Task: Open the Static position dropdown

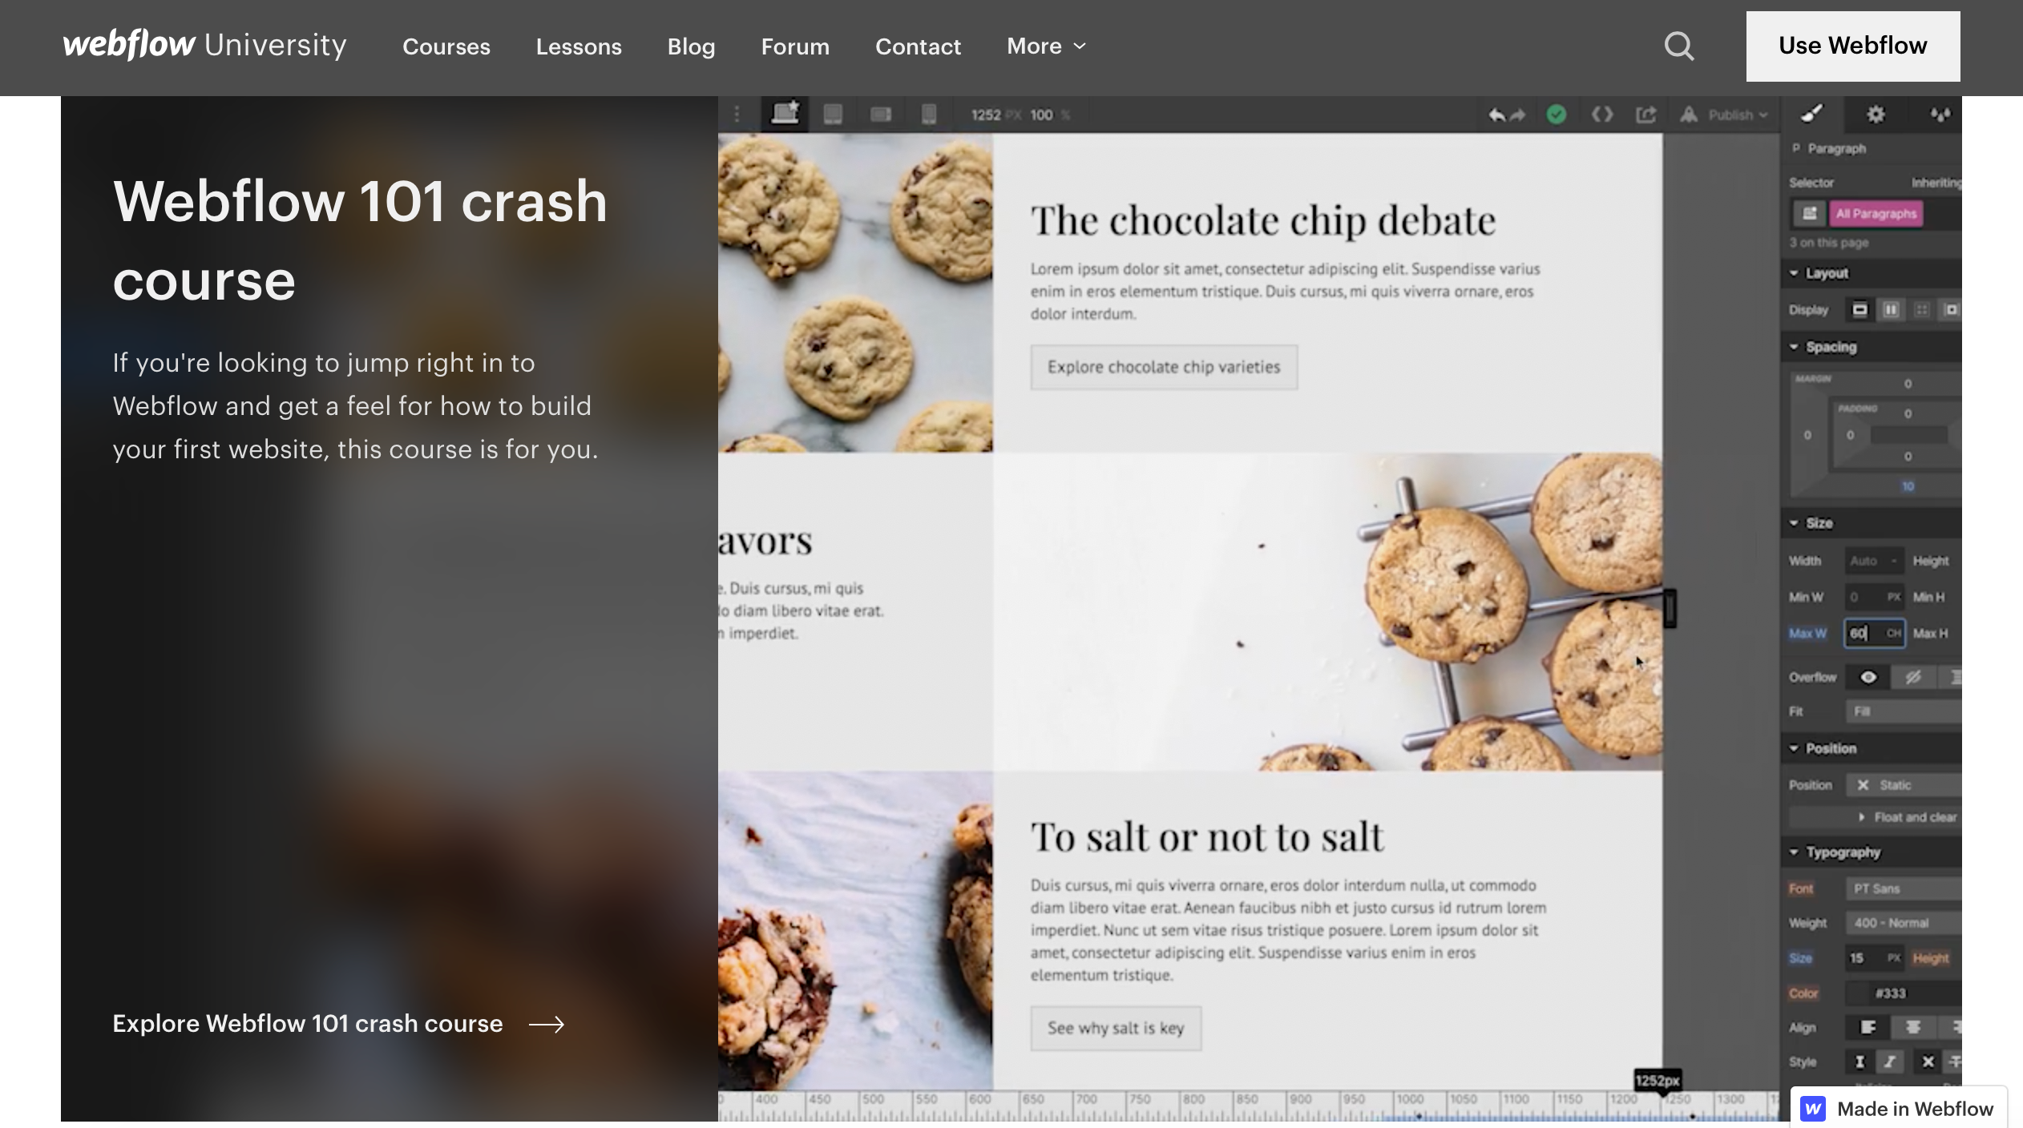Action: 1904,785
